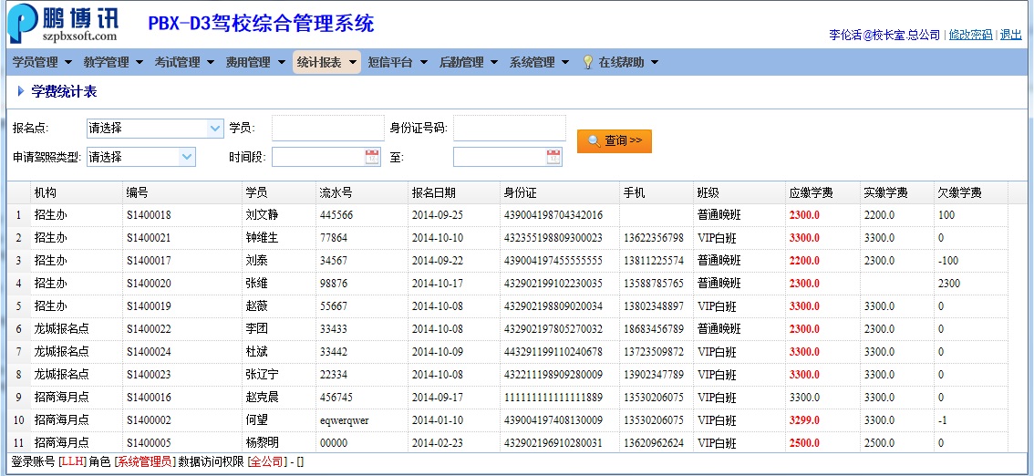
Task: Open the 学员管理 menu
Action: pos(42,62)
